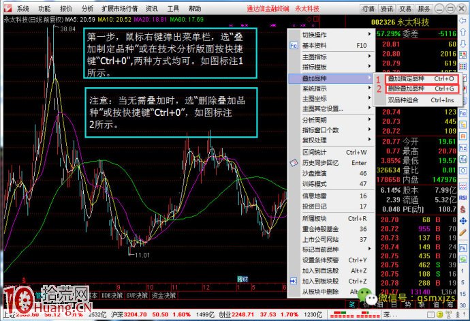
Task: Open the 分析 menu
Action: pos(87,9)
